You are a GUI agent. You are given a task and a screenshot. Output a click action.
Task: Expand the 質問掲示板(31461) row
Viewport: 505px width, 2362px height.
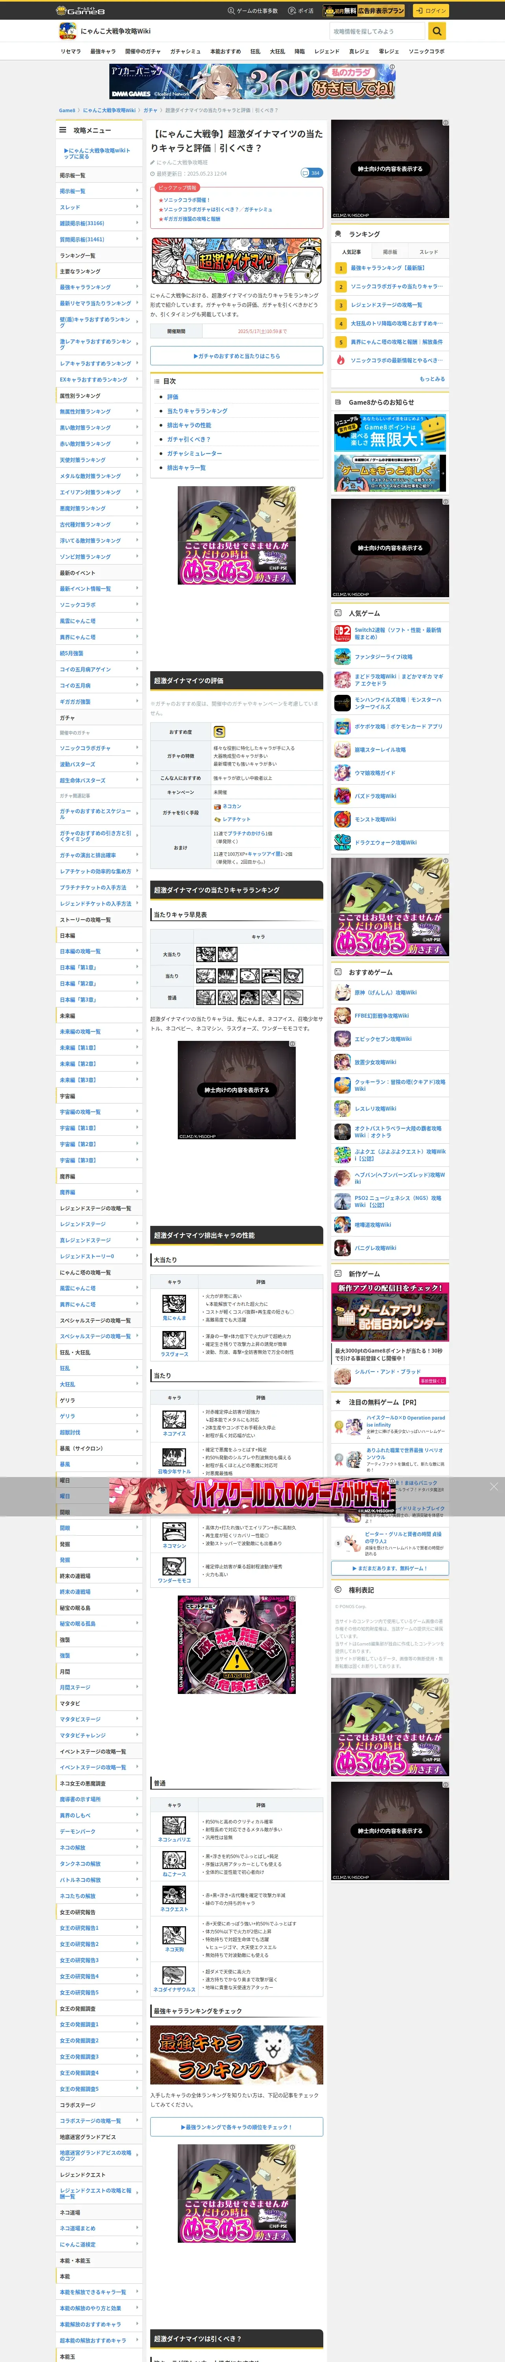click(99, 239)
